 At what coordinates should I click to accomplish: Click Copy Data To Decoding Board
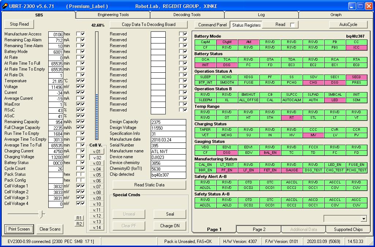(149, 24)
